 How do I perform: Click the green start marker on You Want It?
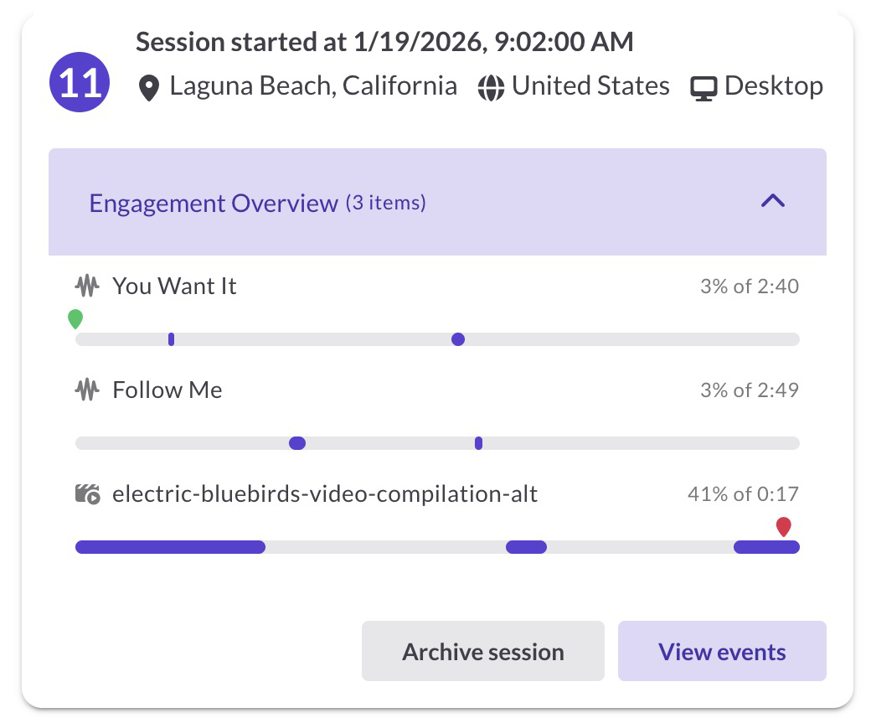76,318
